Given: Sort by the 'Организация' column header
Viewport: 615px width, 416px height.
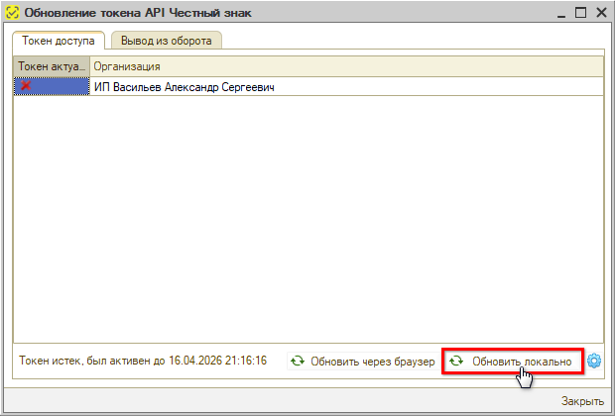Looking at the screenshot, I should pos(347,66).
